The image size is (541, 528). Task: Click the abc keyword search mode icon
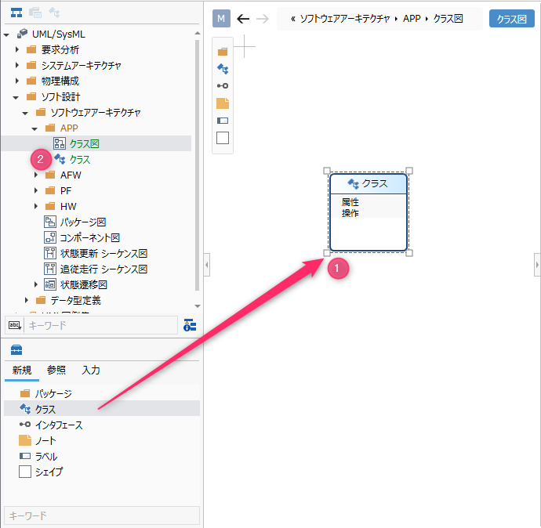[14, 325]
